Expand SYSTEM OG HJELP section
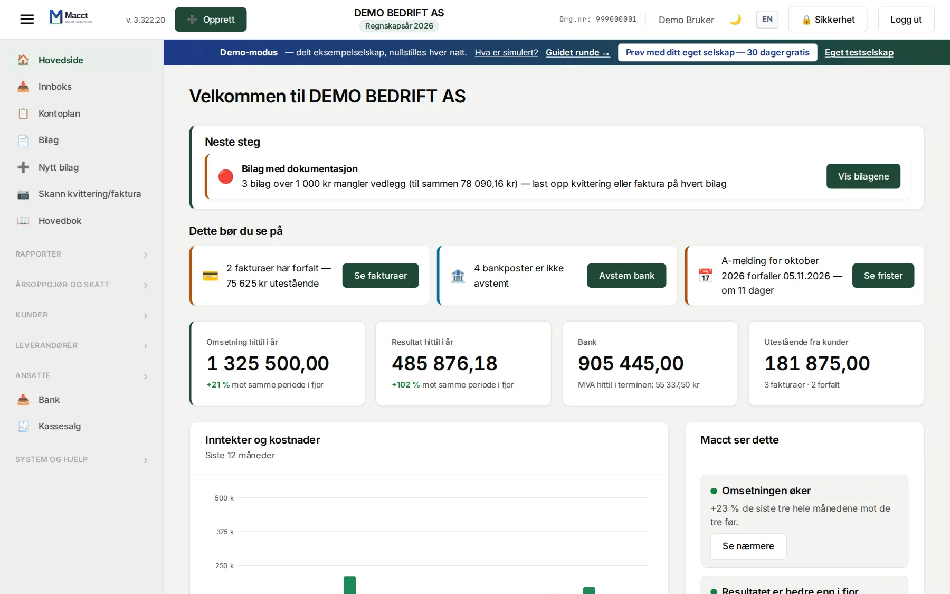Screen dimensions: 950x594 [x=82, y=460]
